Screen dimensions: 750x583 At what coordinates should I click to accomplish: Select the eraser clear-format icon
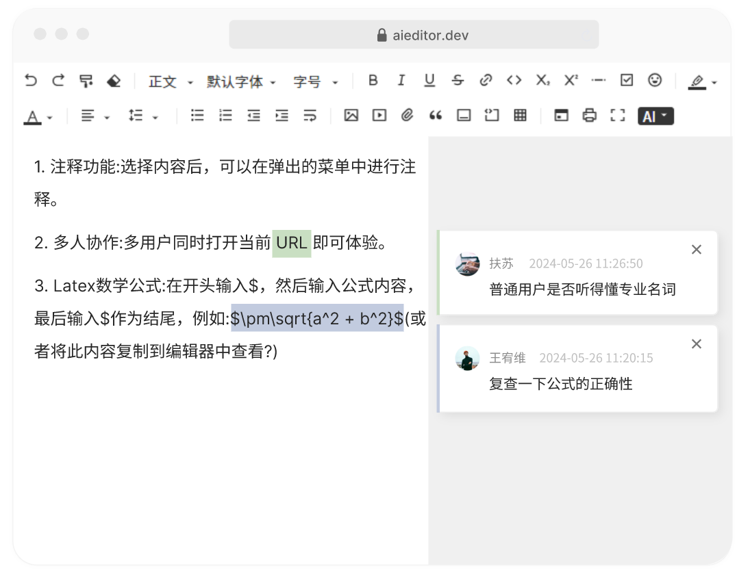click(x=114, y=81)
